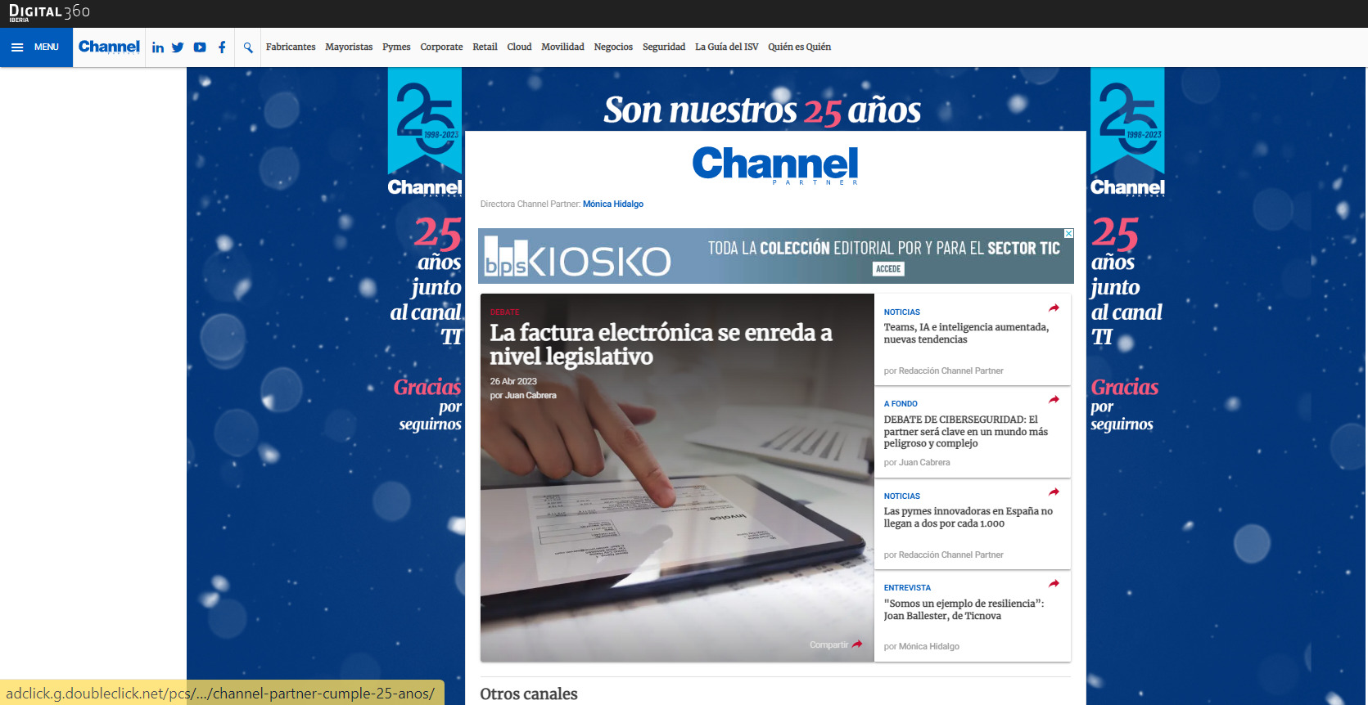
Task: Open Mónica Hidalgo director link
Action: click(x=613, y=204)
